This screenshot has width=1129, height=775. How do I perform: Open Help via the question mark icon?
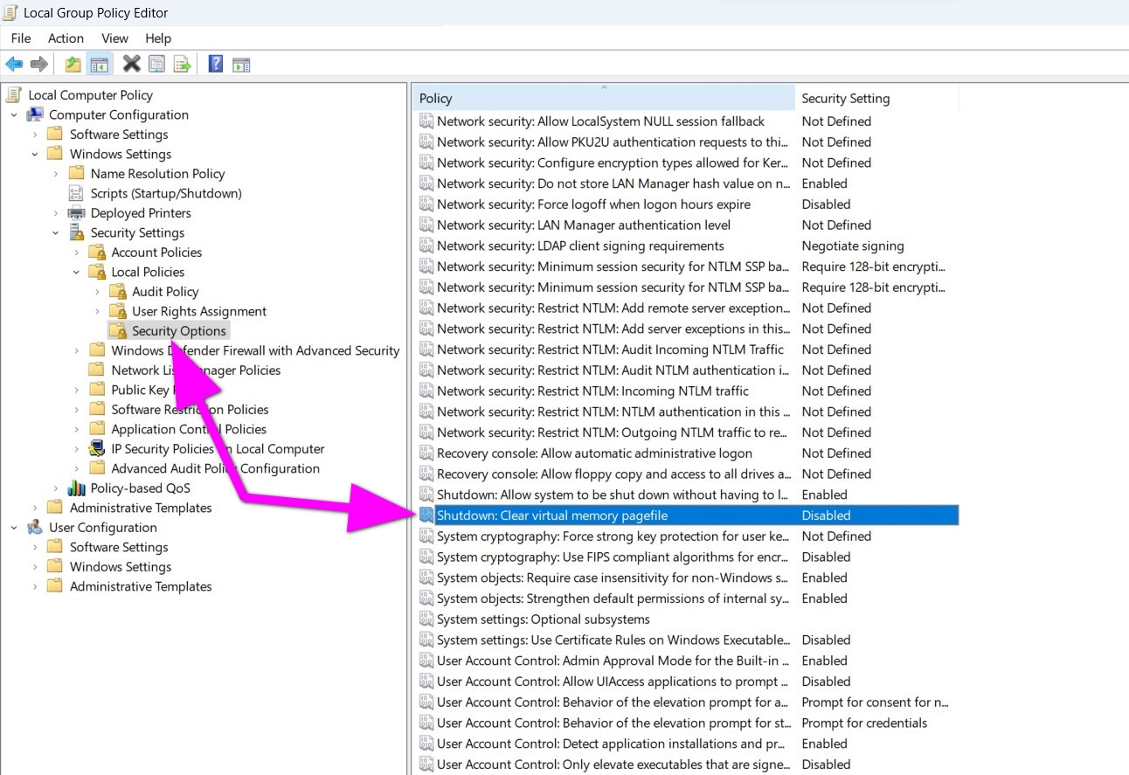pyautogui.click(x=216, y=64)
